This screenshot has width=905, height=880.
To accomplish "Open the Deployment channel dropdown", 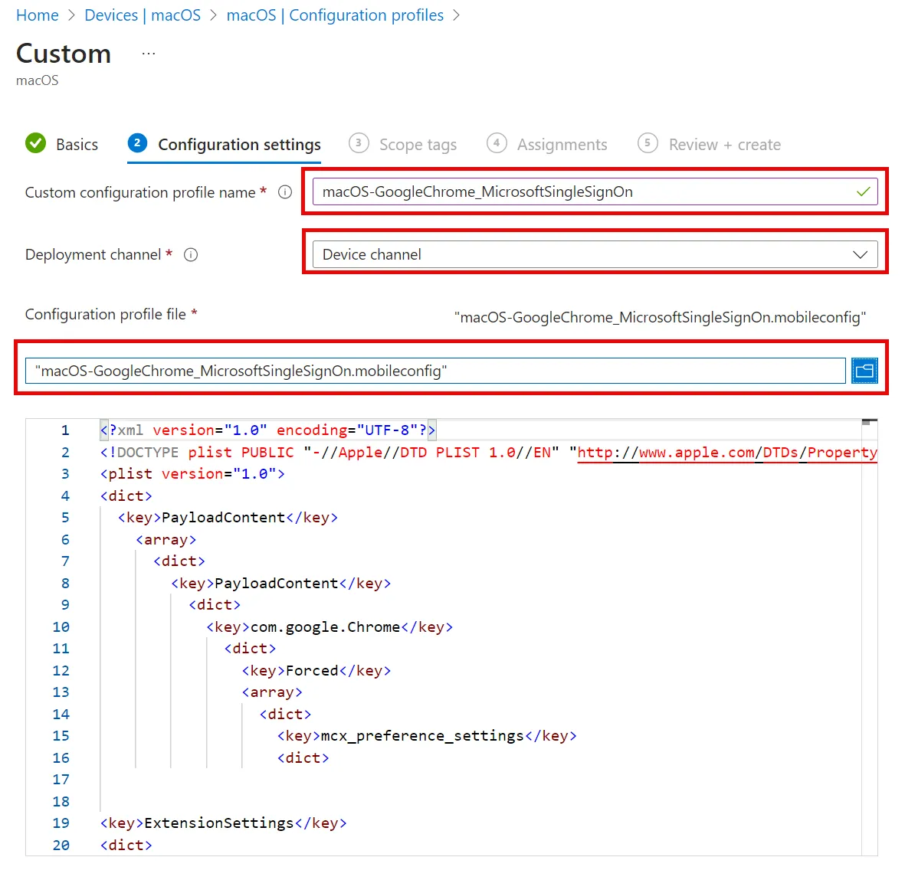I will point(595,254).
